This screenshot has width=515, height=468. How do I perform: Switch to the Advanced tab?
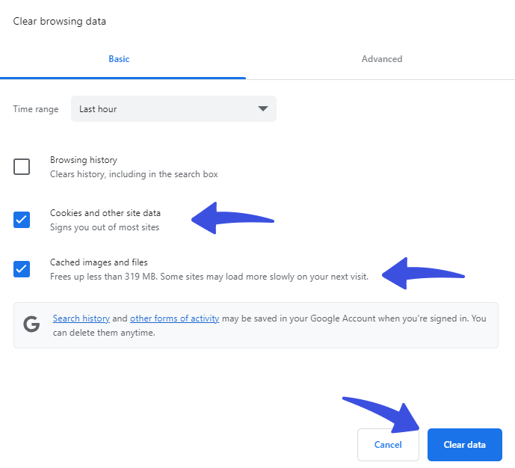[x=382, y=59]
